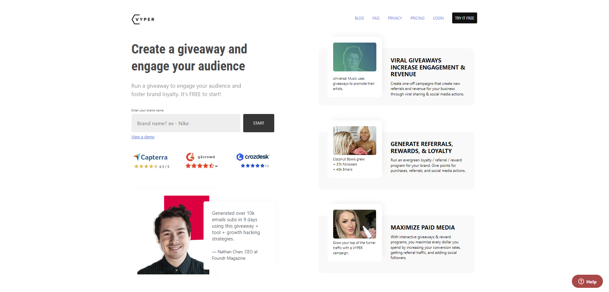Click the Coconut Bowls campaign thumbnail
The width and height of the screenshot is (609, 292).
click(x=354, y=140)
